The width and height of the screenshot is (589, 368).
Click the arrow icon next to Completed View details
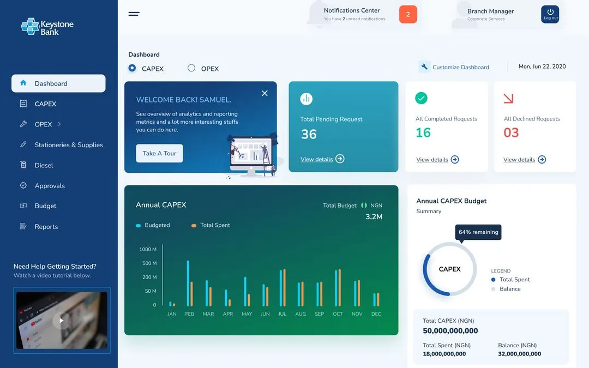[x=454, y=160]
